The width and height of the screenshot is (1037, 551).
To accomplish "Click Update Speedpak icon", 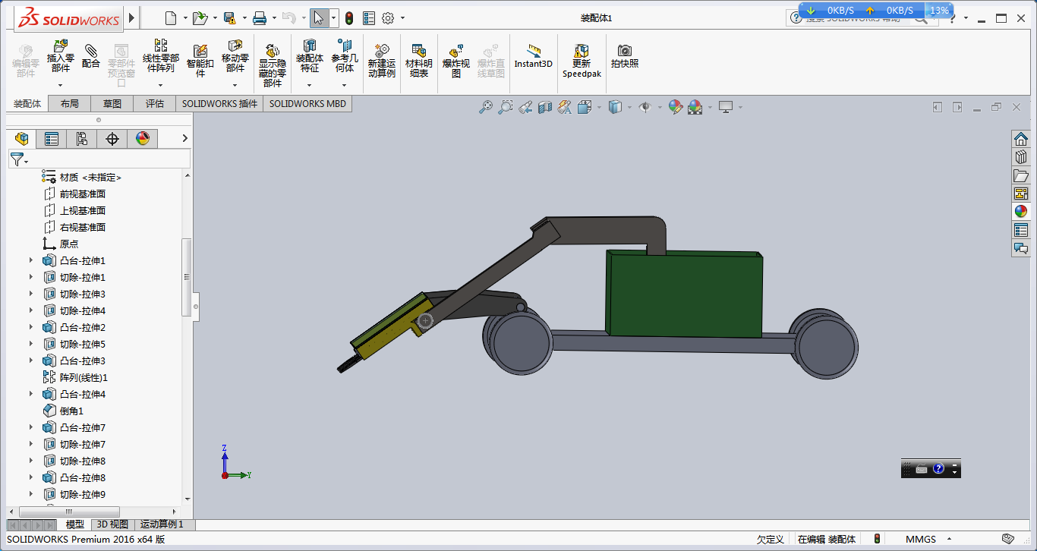I will pyautogui.click(x=582, y=51).
